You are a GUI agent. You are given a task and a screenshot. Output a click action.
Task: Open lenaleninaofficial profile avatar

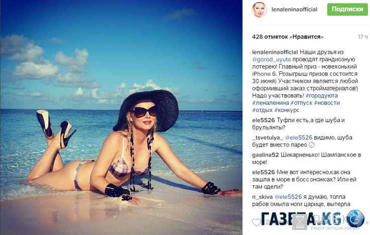(x=259, y=10)
